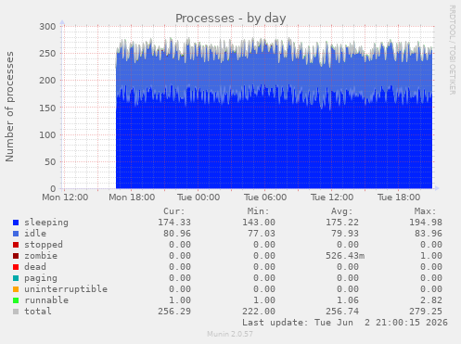The width and height of the screenshot is (461, 344).
Task: Select the 'stopped' legend label
Action: [x=44, y=245]
